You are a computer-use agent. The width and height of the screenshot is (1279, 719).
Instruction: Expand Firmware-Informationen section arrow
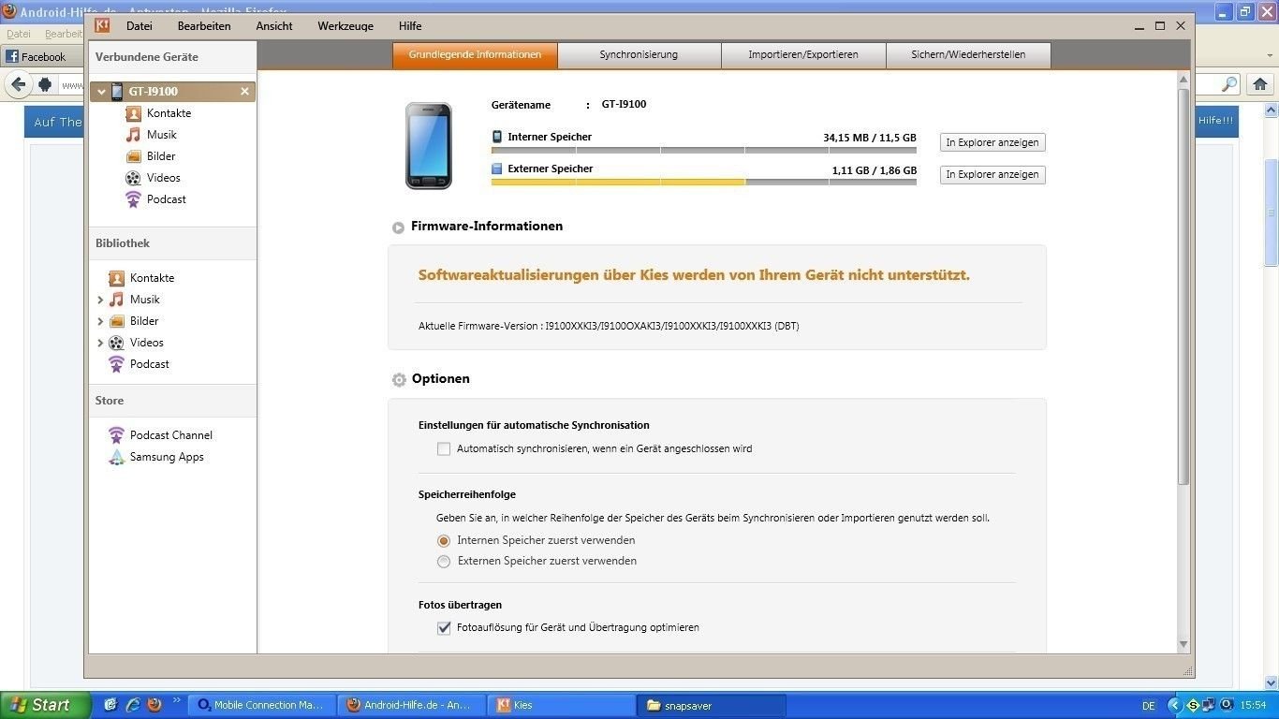coord(398,227)
